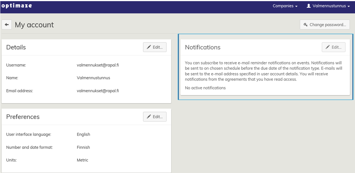Edit the Preferences section
Viewport: 355px width, 173px height.
coord(155,117)
